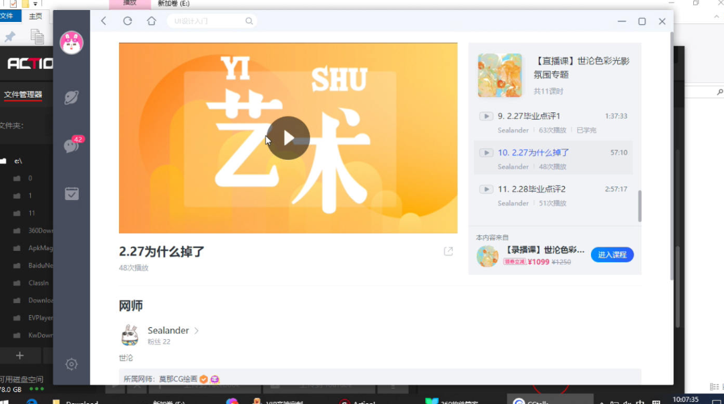This screenshot has height=404, width=724.
Task: Play the 2.27为什么掉了 video
Action: [x=287, y=138]
